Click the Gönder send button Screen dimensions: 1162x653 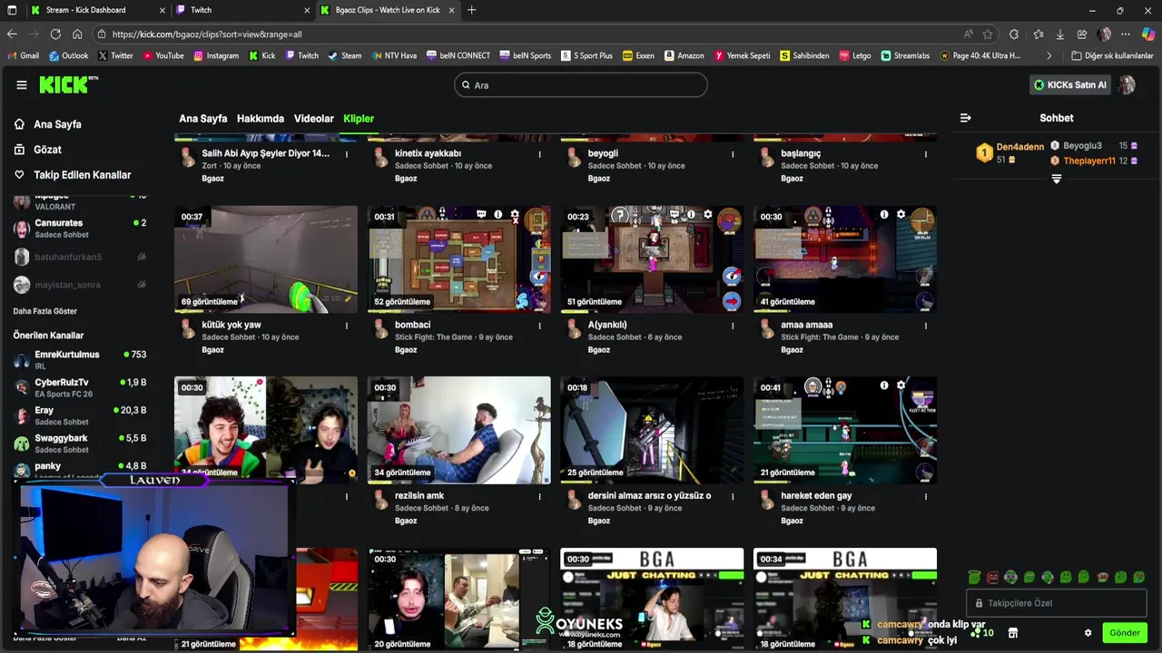1124,633
